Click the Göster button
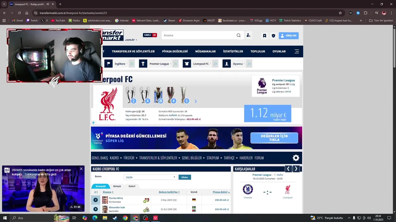 coord(185,177)
